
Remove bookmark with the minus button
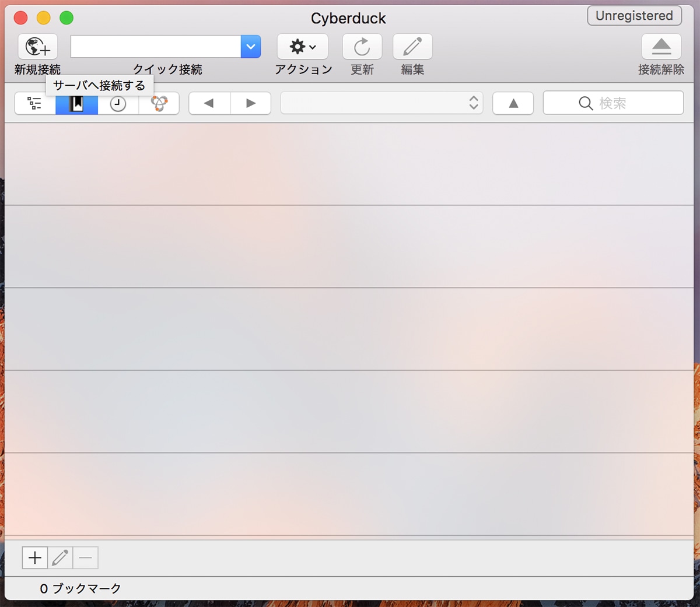[85, 558]
